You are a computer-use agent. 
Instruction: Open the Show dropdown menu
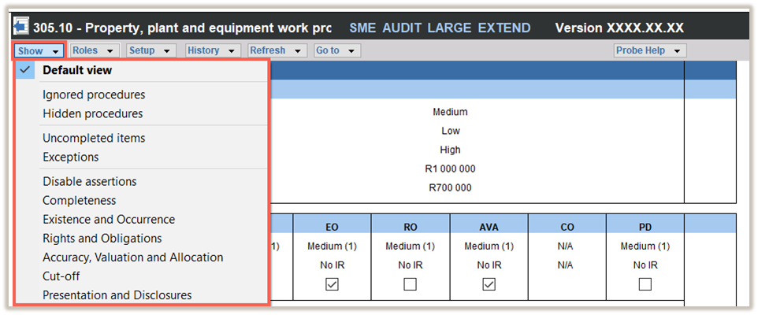pos(39,50)
